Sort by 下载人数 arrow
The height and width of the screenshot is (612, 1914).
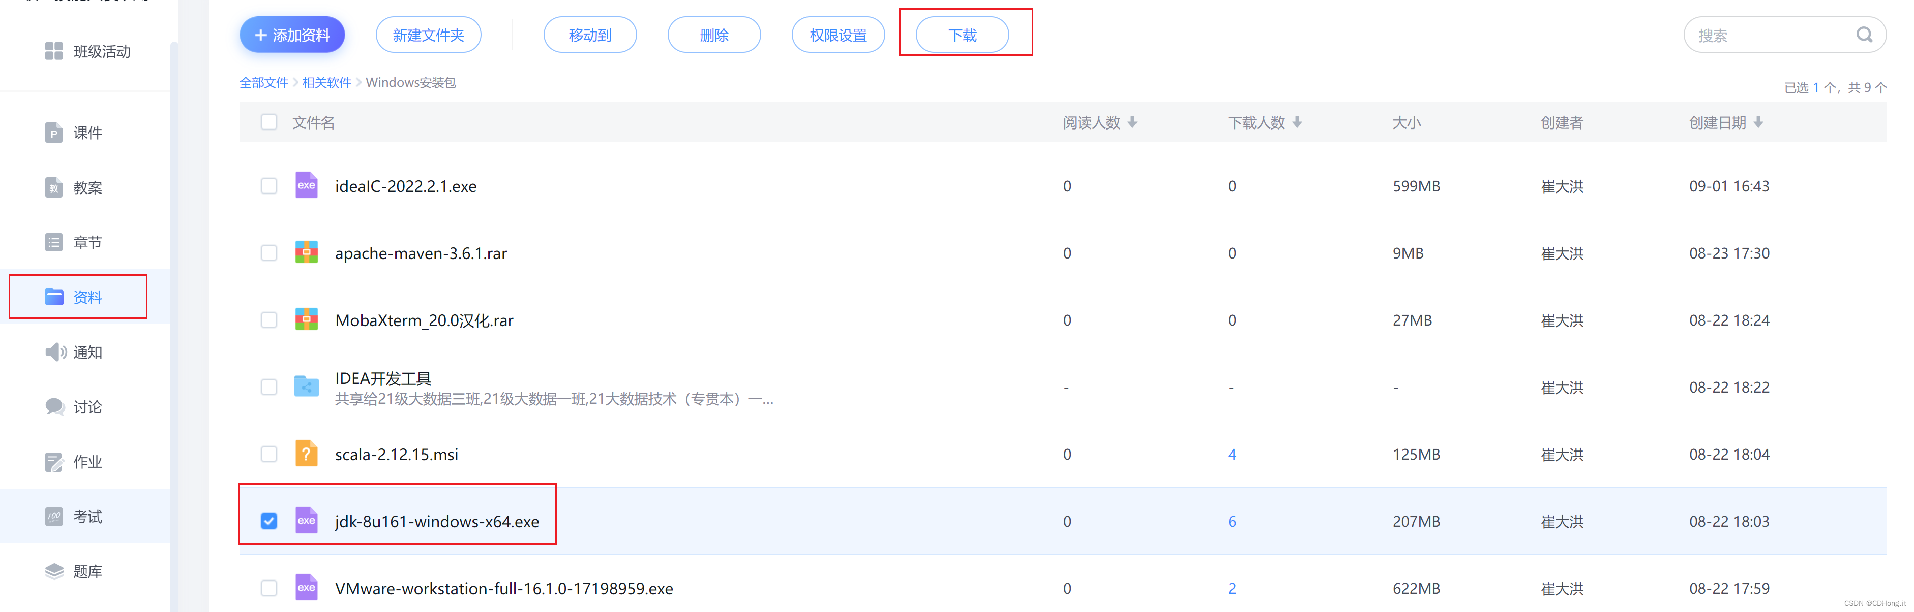pos(1297,122)
